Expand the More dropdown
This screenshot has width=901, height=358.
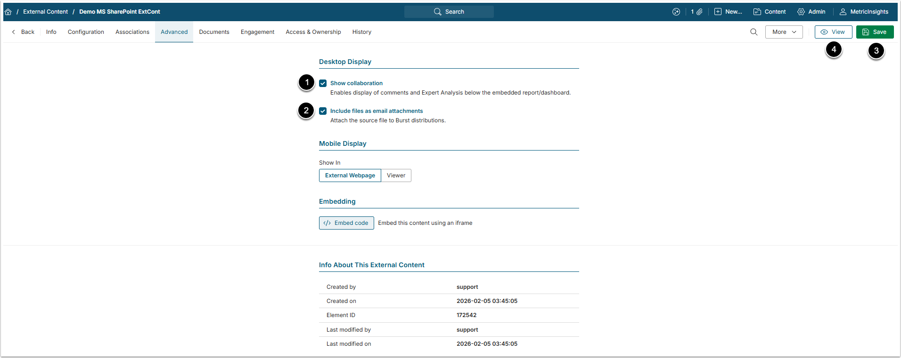tap(784, 32)
